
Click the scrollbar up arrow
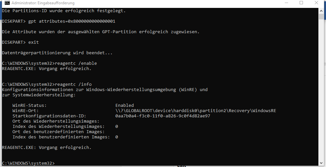click(x=321, y=11)
